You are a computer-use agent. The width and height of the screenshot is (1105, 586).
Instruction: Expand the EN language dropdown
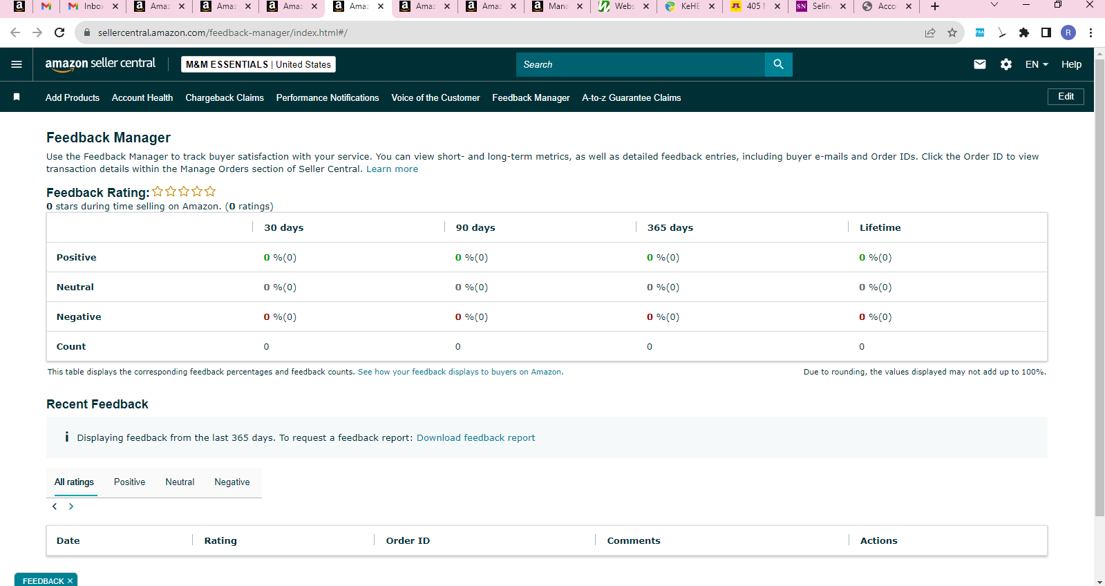1037,64
